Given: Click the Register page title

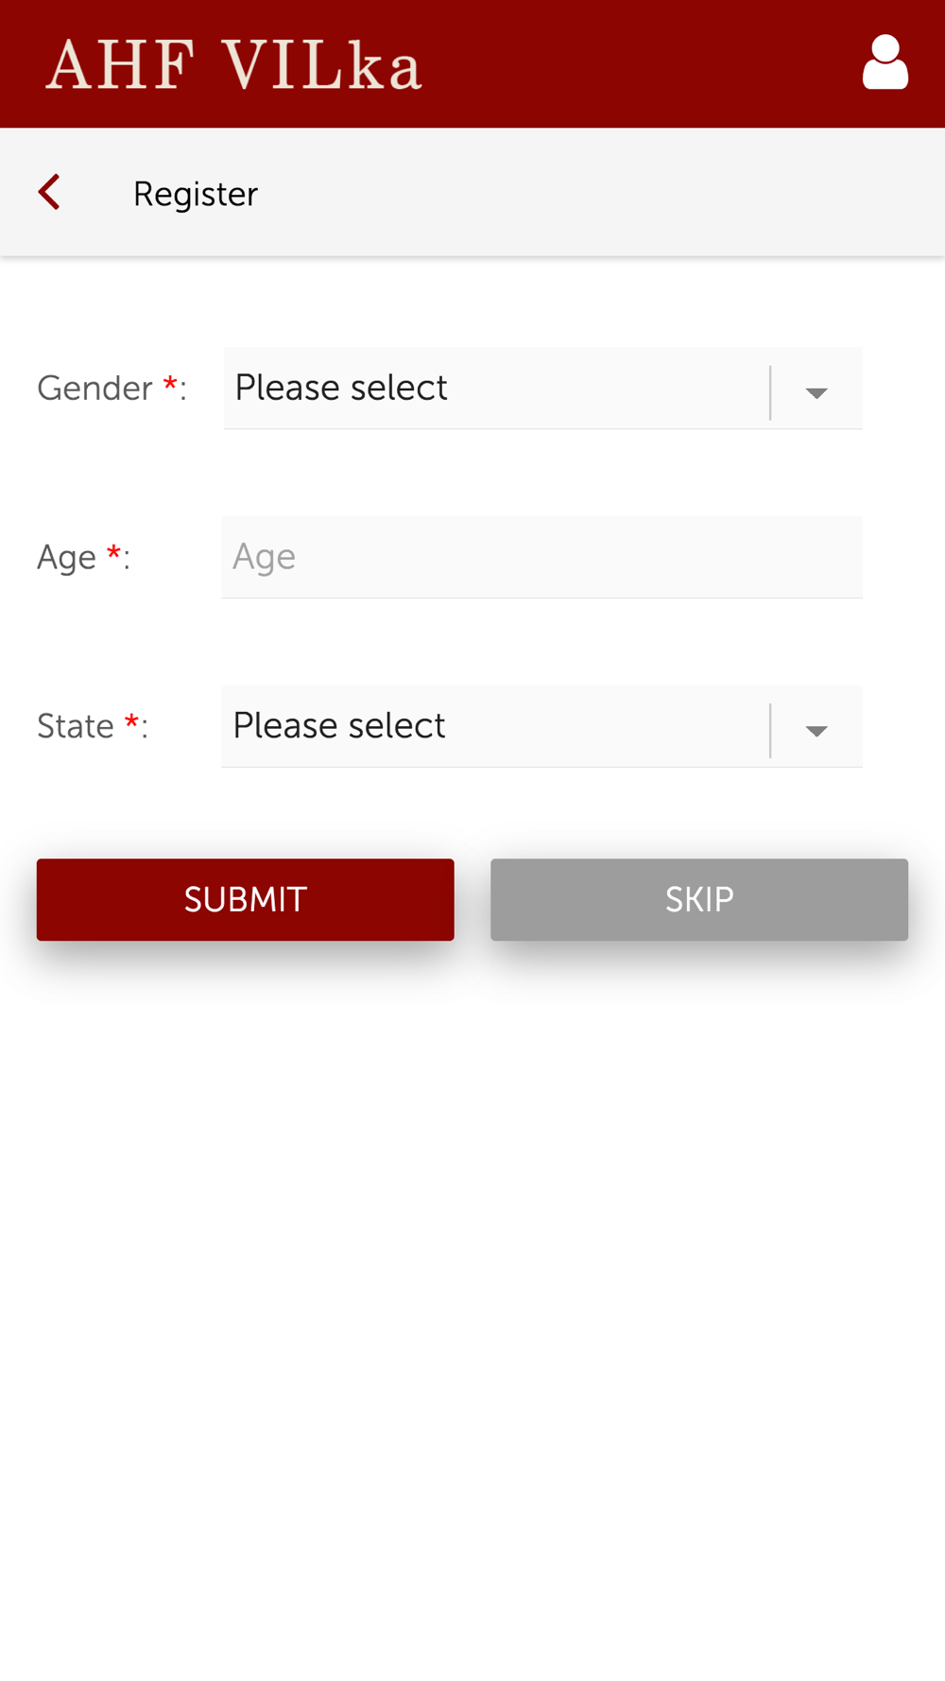Looking at the screenshot, I should coord(196,194).
